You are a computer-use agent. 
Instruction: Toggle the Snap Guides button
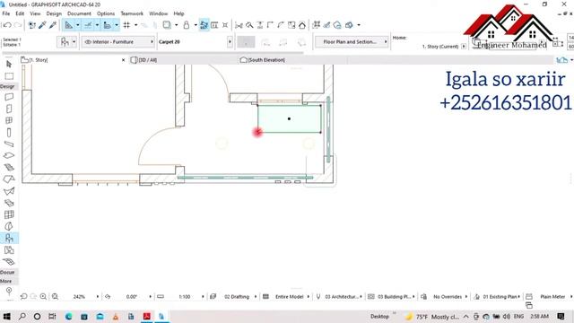click(88, 25)
